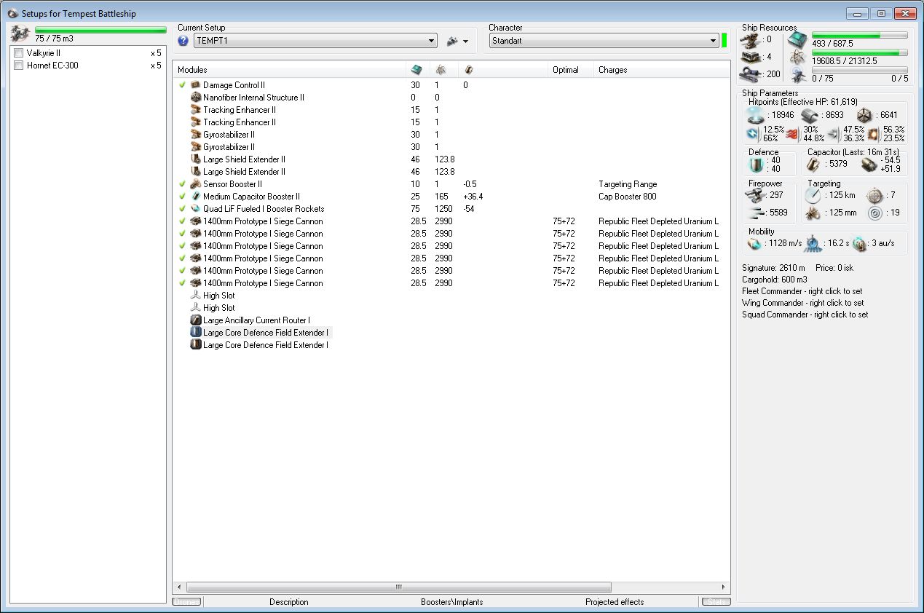This screenshot has height=613, width=924.
Task: Click the 'Signature: 2610 m' text
Action: 774,268
